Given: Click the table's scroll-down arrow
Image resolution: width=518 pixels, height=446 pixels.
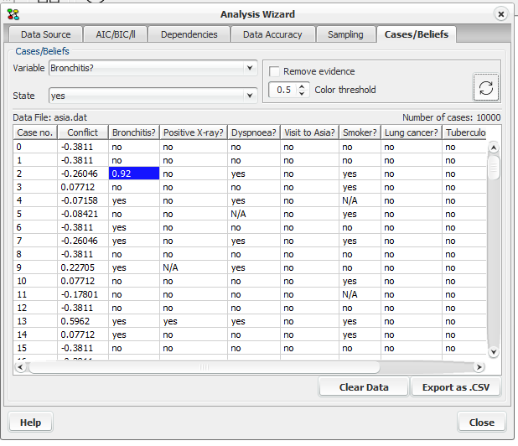Looking at the screenshot, I should [493, 351].
